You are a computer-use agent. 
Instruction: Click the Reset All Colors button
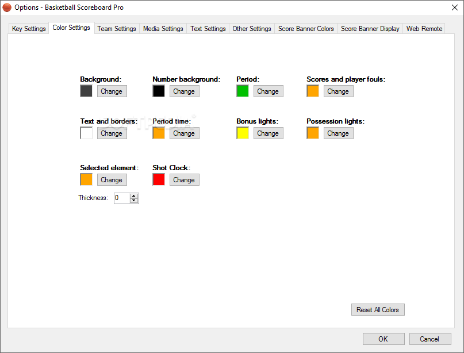pos(378,309)
